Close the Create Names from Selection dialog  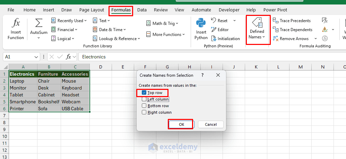(218, 75)
